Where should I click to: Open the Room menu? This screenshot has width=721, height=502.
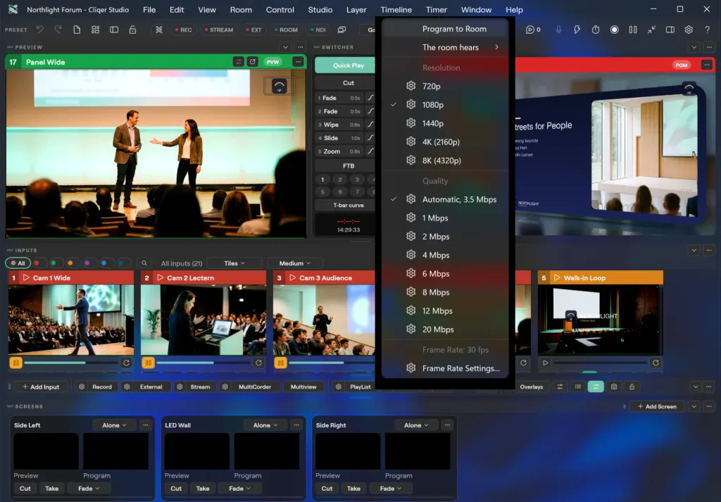(x=241, y=10)
